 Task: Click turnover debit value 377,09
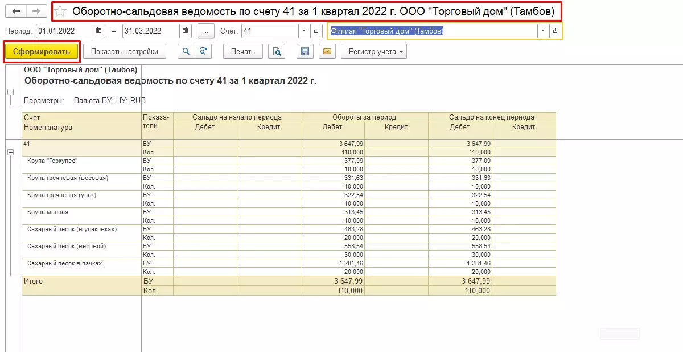coord(353,161)
